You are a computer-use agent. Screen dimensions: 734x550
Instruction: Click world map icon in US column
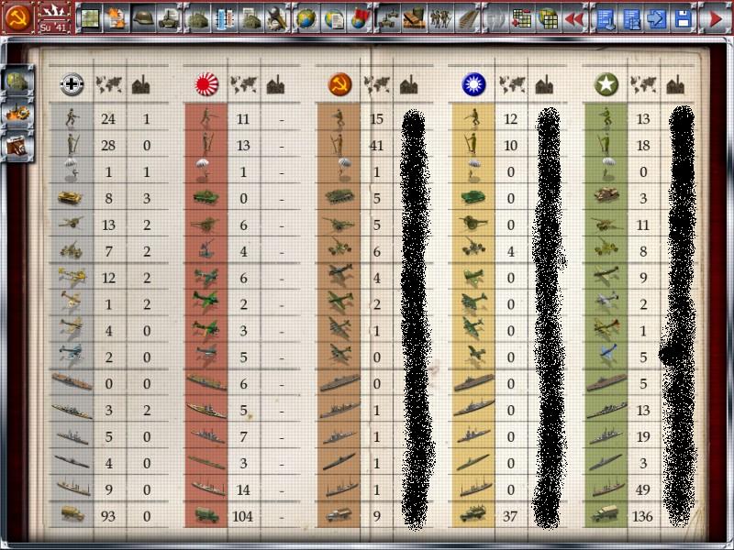pos(643,84)
